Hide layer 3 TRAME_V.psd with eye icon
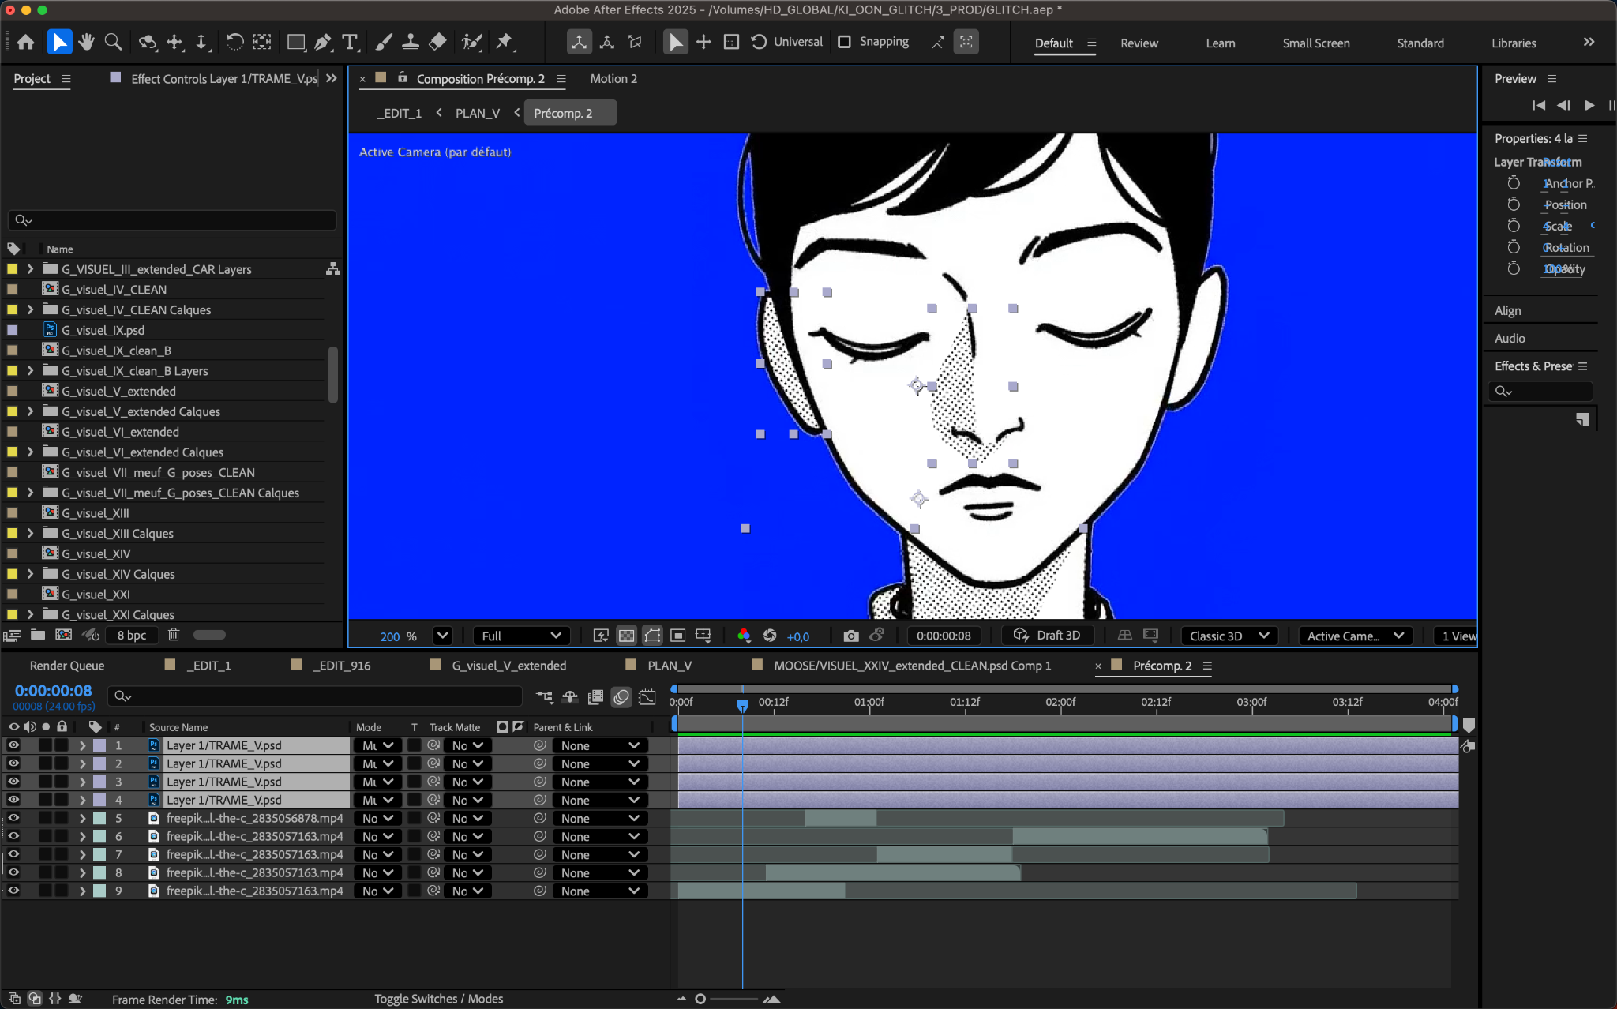 13,782
